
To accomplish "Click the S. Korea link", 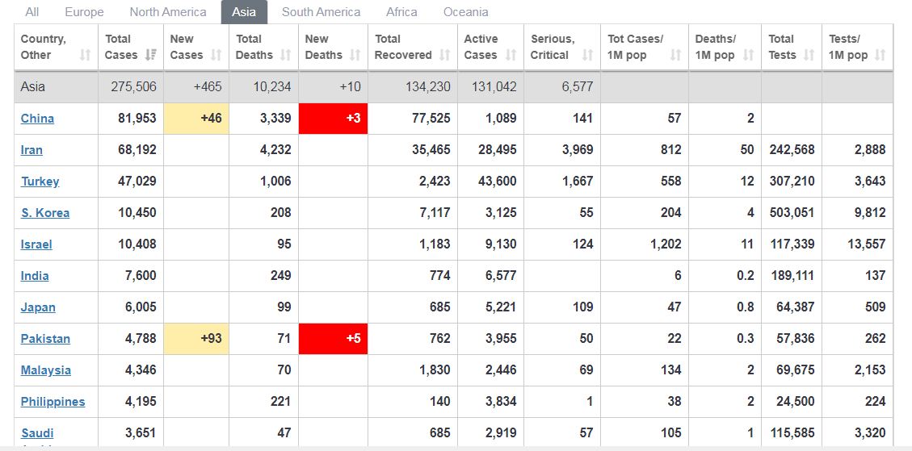I will [x=45, y=213].
